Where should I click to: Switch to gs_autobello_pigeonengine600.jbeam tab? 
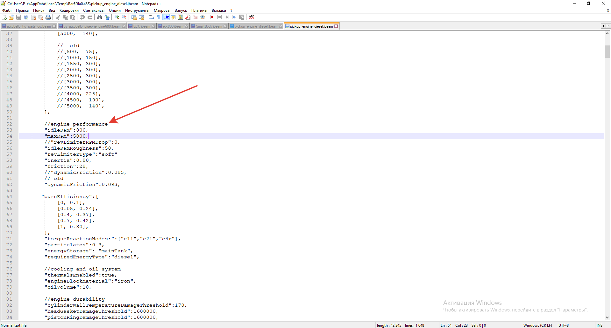click(x=92, y=26)
